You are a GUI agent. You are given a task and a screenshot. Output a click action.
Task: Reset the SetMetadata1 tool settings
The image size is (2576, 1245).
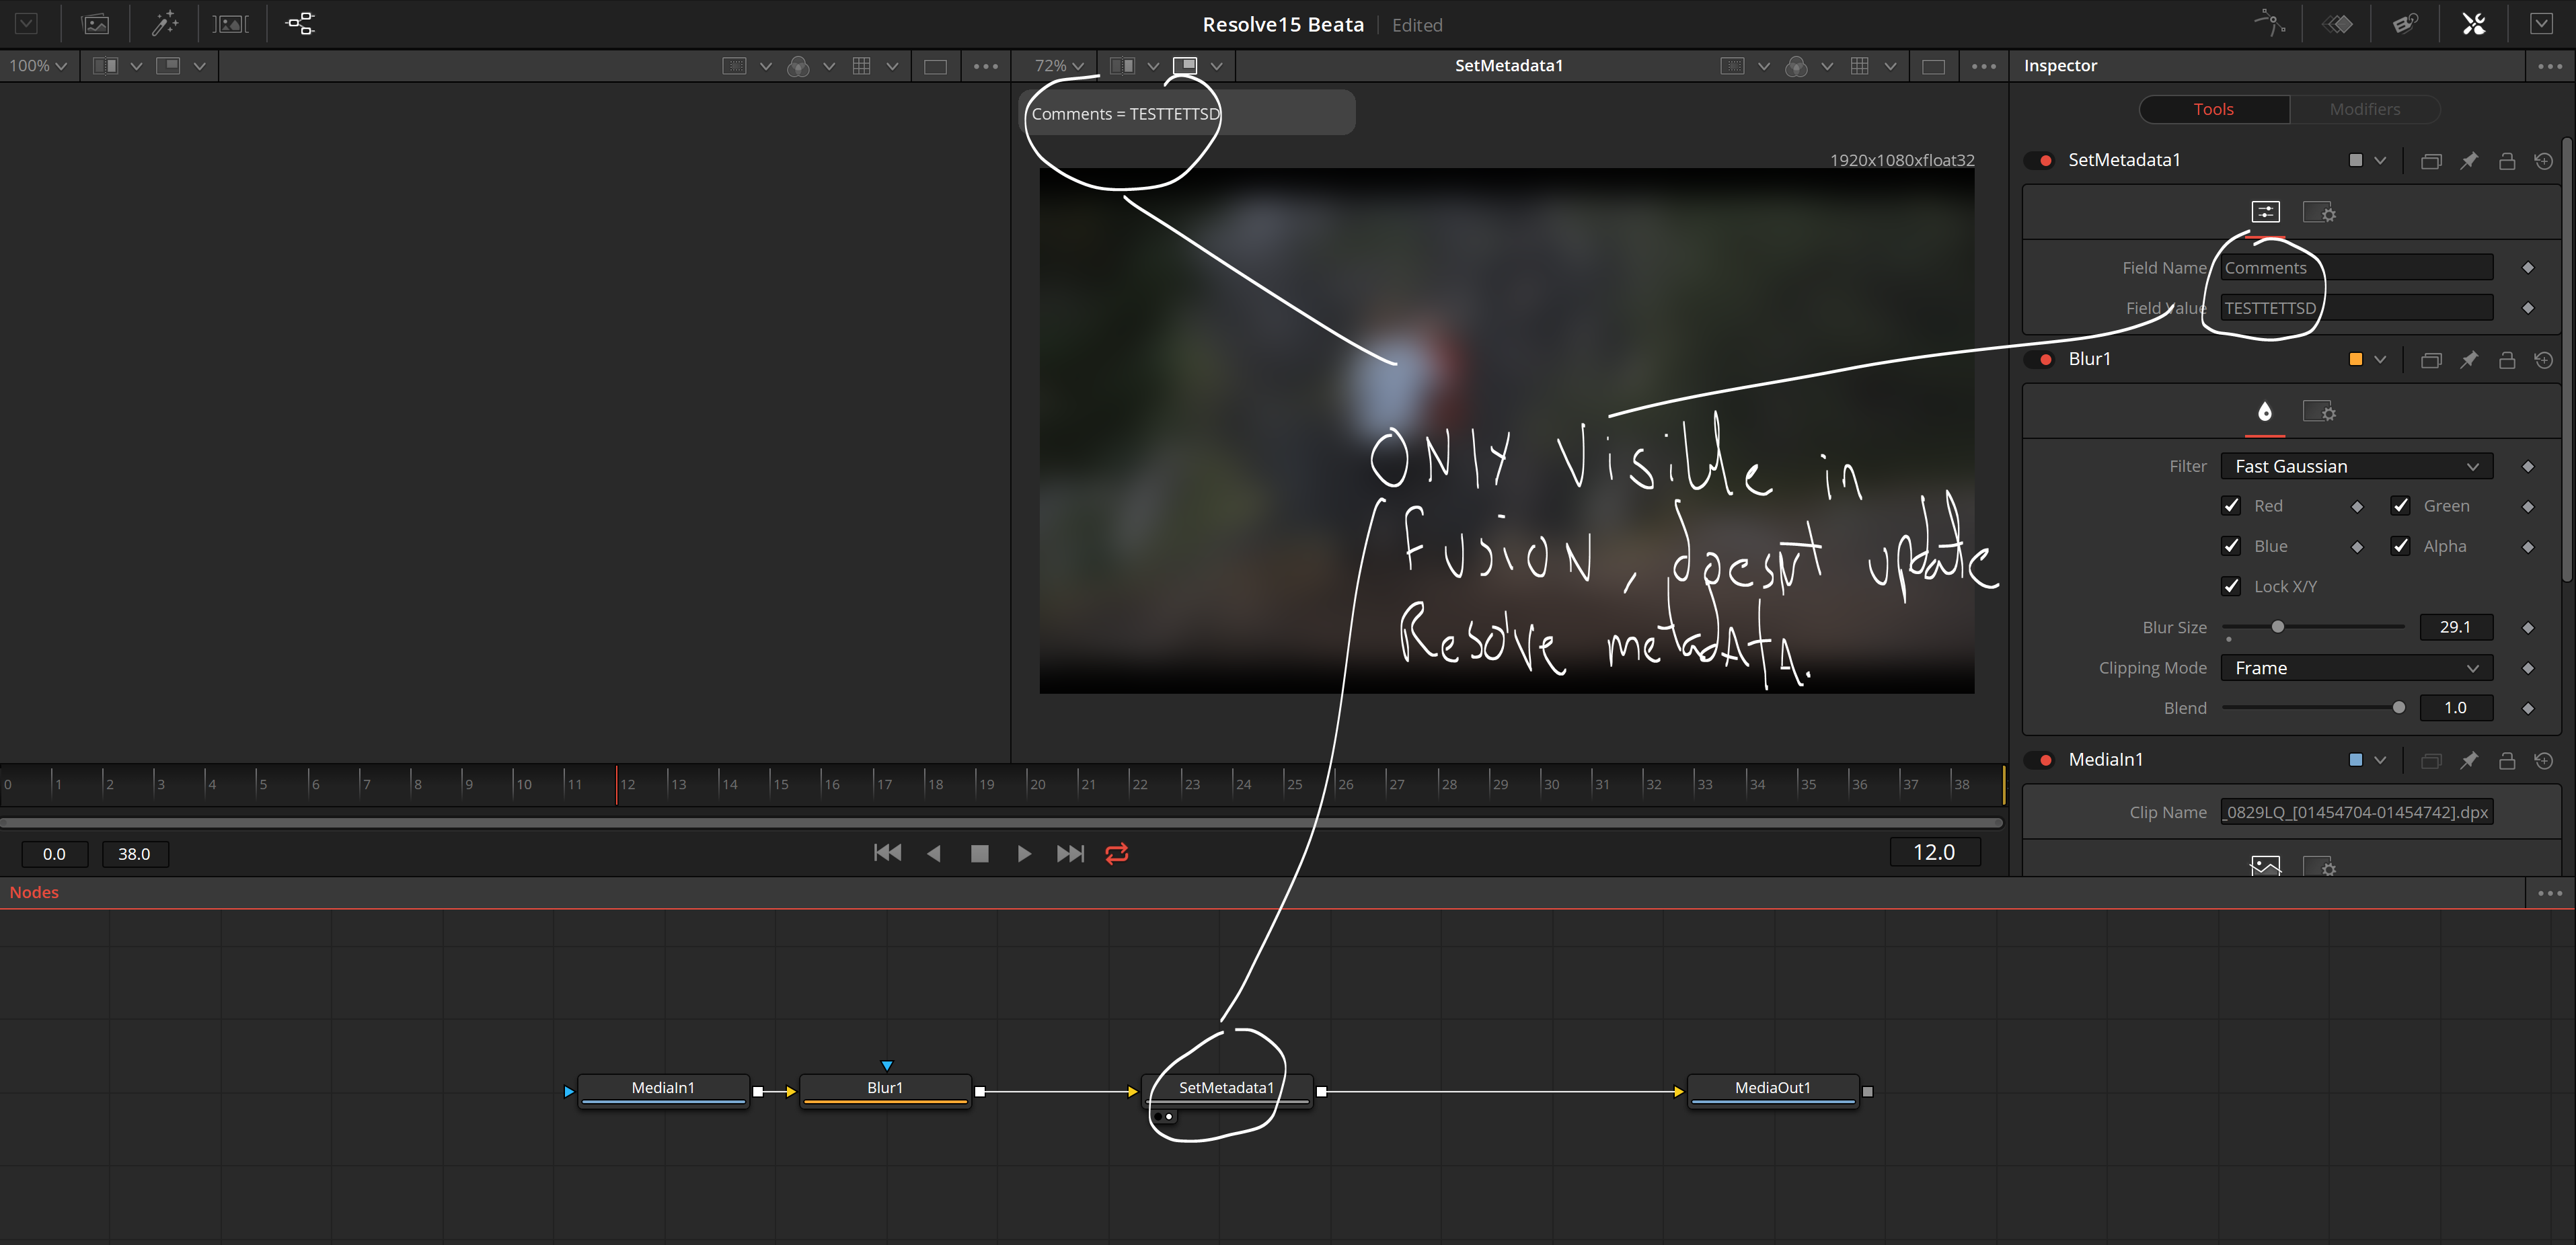coord(2544,161)
